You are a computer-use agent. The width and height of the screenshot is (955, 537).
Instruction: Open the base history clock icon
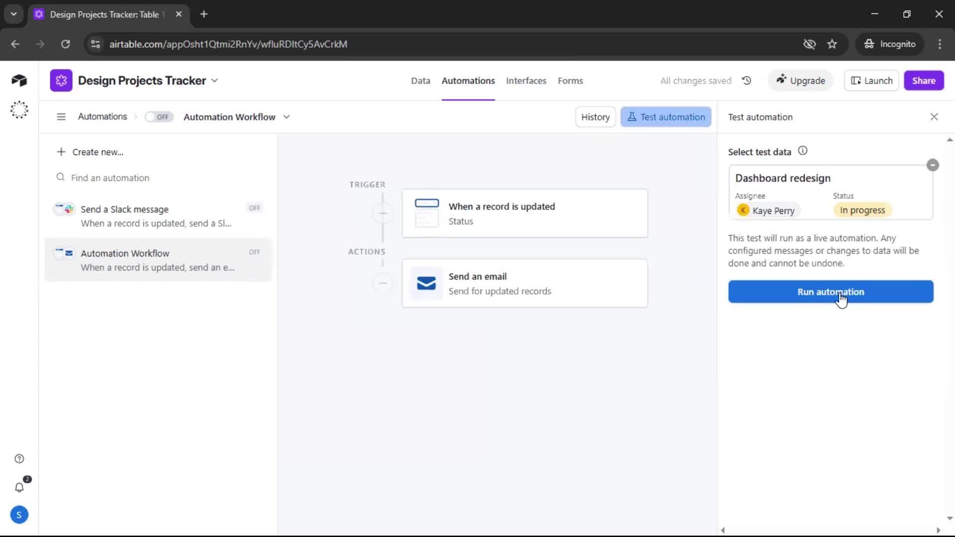(747, 81)
